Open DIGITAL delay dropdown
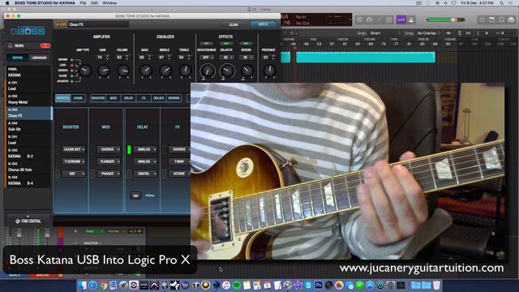 (x=145, y=174)
